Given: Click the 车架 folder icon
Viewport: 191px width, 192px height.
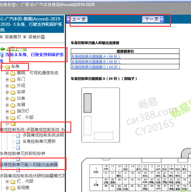Looking at the screenshot, I should click(x=13, y=92).
